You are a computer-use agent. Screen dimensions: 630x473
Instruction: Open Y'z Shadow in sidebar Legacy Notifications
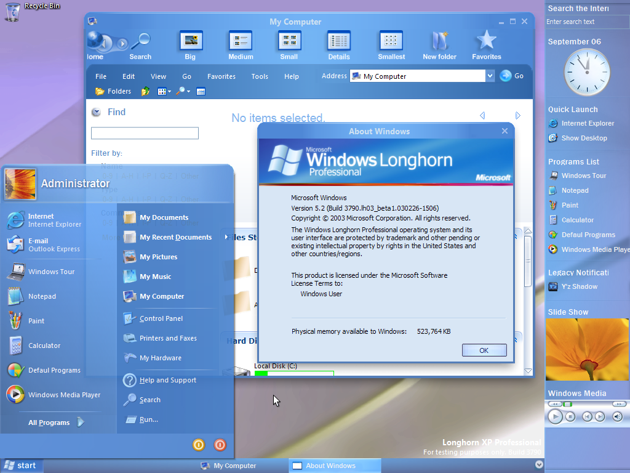573,286
